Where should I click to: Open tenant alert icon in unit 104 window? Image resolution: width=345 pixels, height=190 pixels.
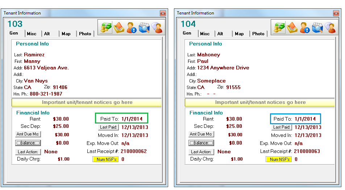305,28
